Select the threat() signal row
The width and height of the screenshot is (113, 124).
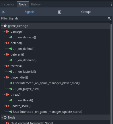point(55,95)
